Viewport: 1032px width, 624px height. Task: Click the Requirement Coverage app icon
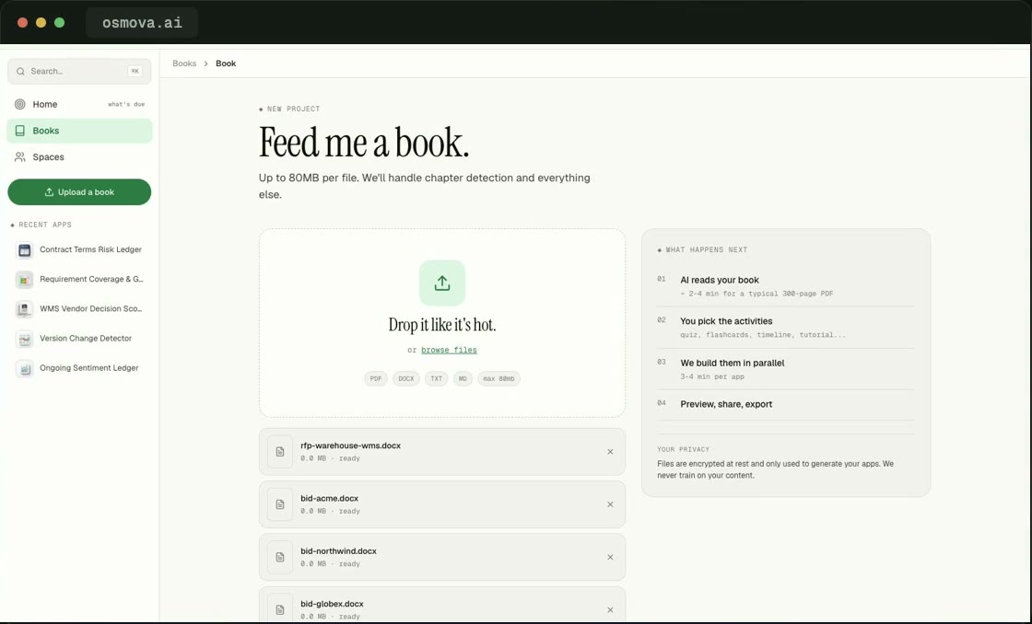click(24, 280)
